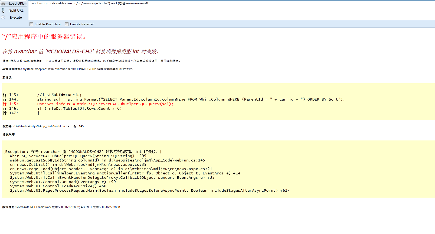This screenshot has width=435, height=234.
Task: Click into the URL input field
Action: (231, 10)
